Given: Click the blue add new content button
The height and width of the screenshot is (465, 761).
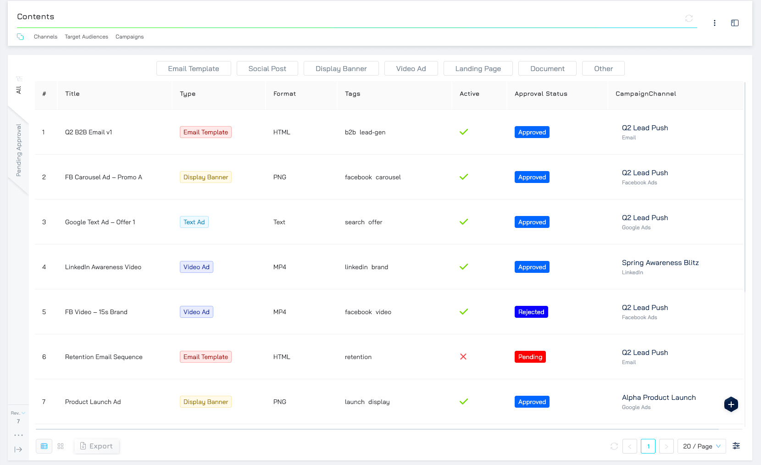Looking at the screenshot, I should coord(731,404).
